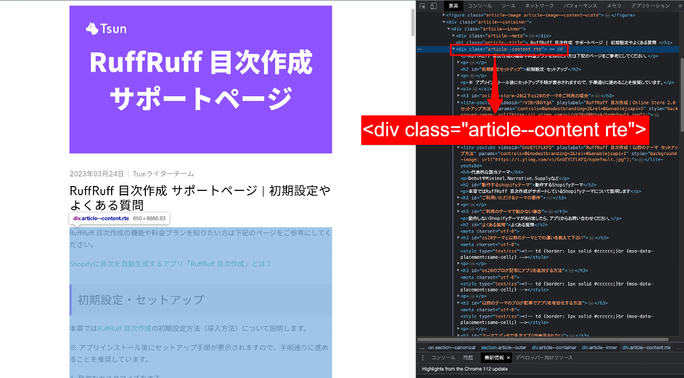The width and height of the screenshot is (684, 378).
Task: Click the breadcrumb overflow ellipsis on the left
Action: (x=421, y=348)
